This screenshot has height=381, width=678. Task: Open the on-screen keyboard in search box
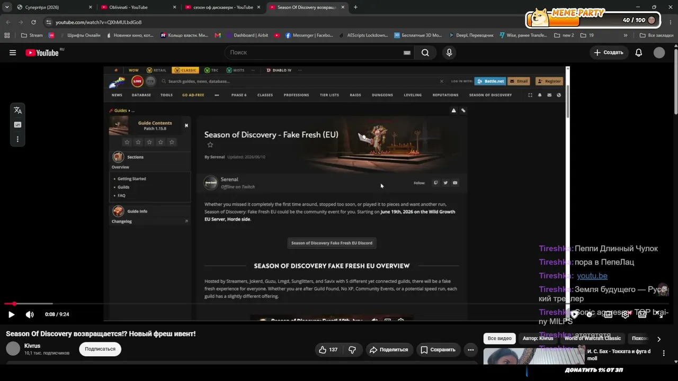point(407,52)
